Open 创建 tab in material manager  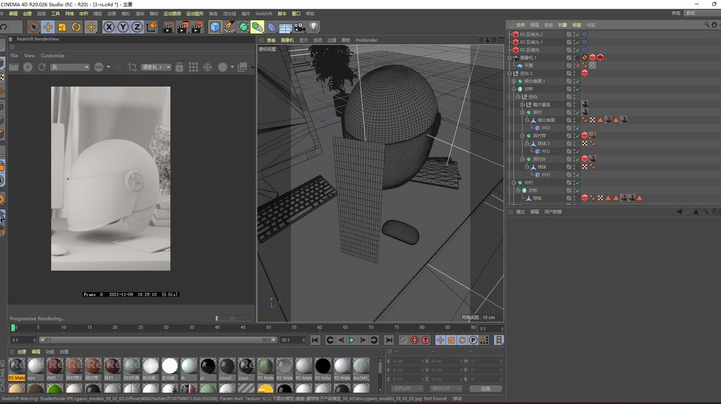[22, 351]
